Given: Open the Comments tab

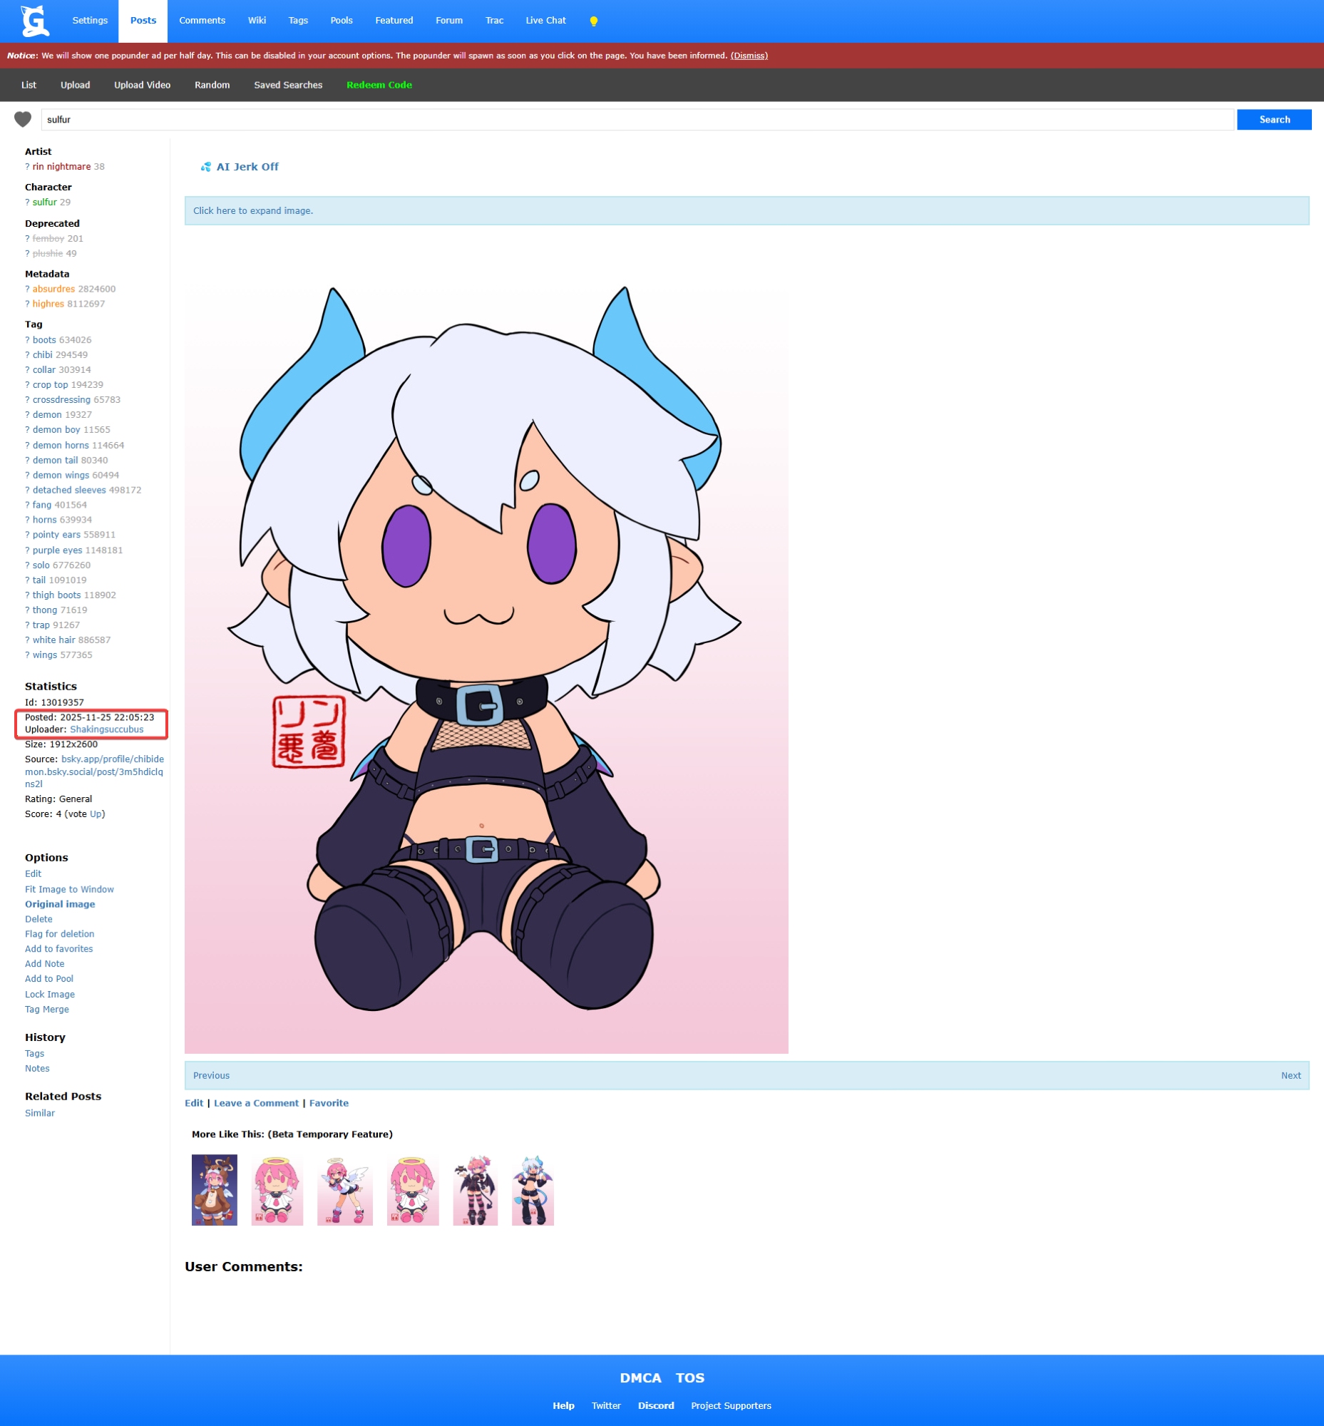Looking at the screenshot, I should [202, 21].
